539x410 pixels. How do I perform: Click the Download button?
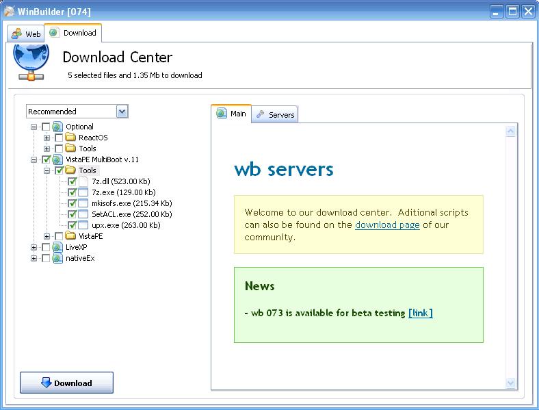(66, 383)
